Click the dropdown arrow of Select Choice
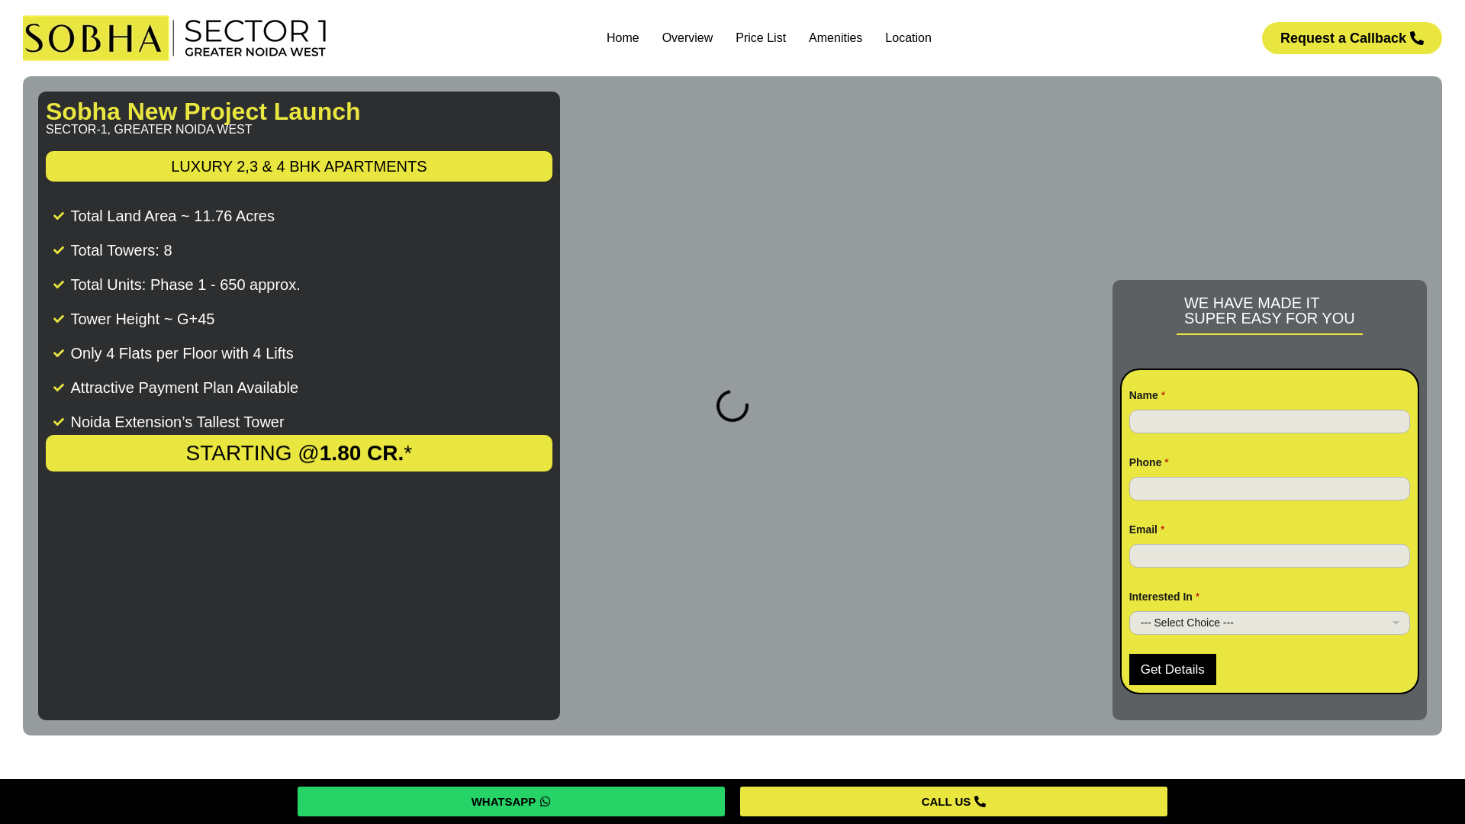The height and width of the screenshot is (824, 1465). point(1396,623)
